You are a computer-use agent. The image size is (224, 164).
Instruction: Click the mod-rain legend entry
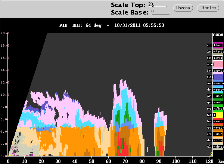click(215, 127)
